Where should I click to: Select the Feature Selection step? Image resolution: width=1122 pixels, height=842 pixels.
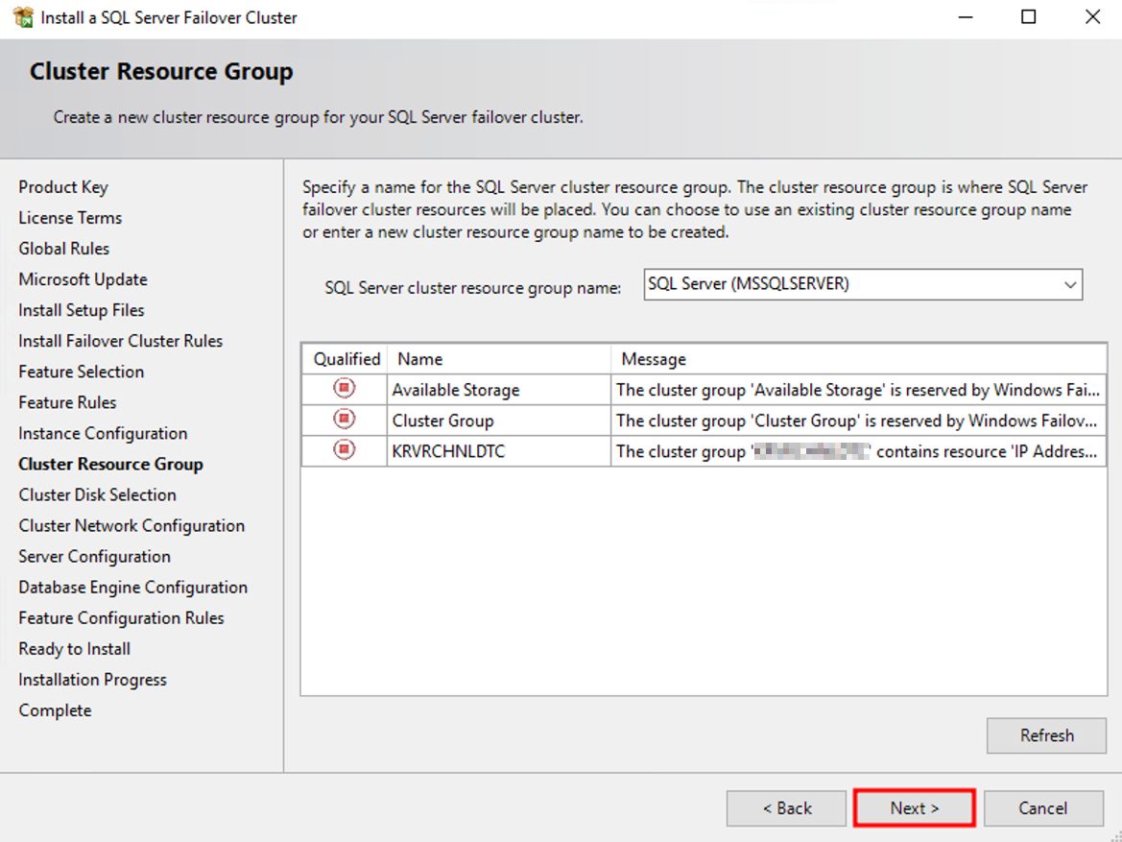click(81, 372)
